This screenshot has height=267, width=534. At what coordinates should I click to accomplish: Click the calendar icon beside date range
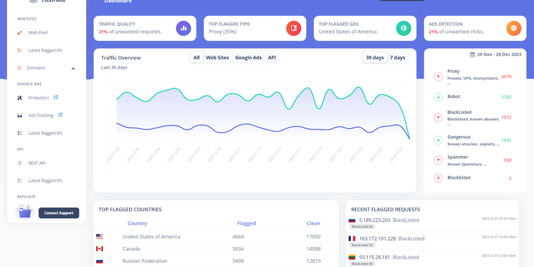(472, 54)
